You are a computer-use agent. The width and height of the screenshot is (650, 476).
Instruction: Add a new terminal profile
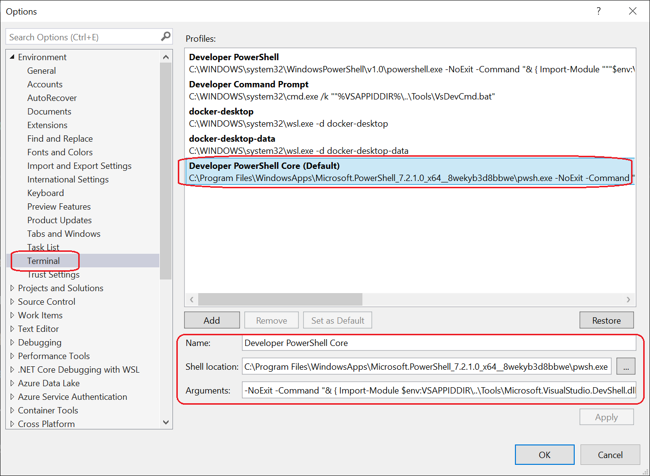[x=212, y=320]
